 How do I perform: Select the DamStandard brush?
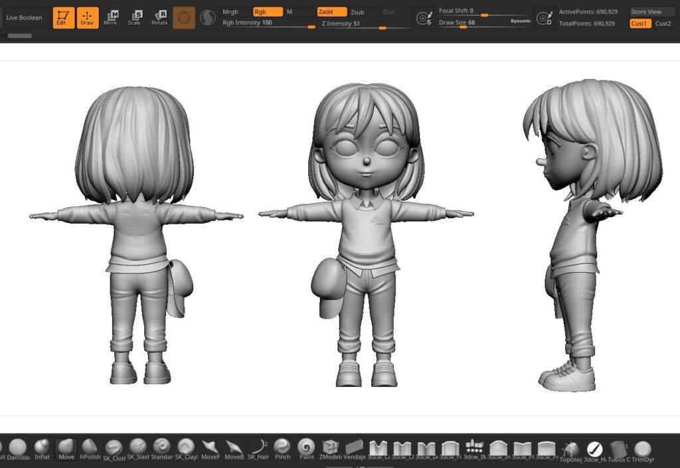pos(18,448)
